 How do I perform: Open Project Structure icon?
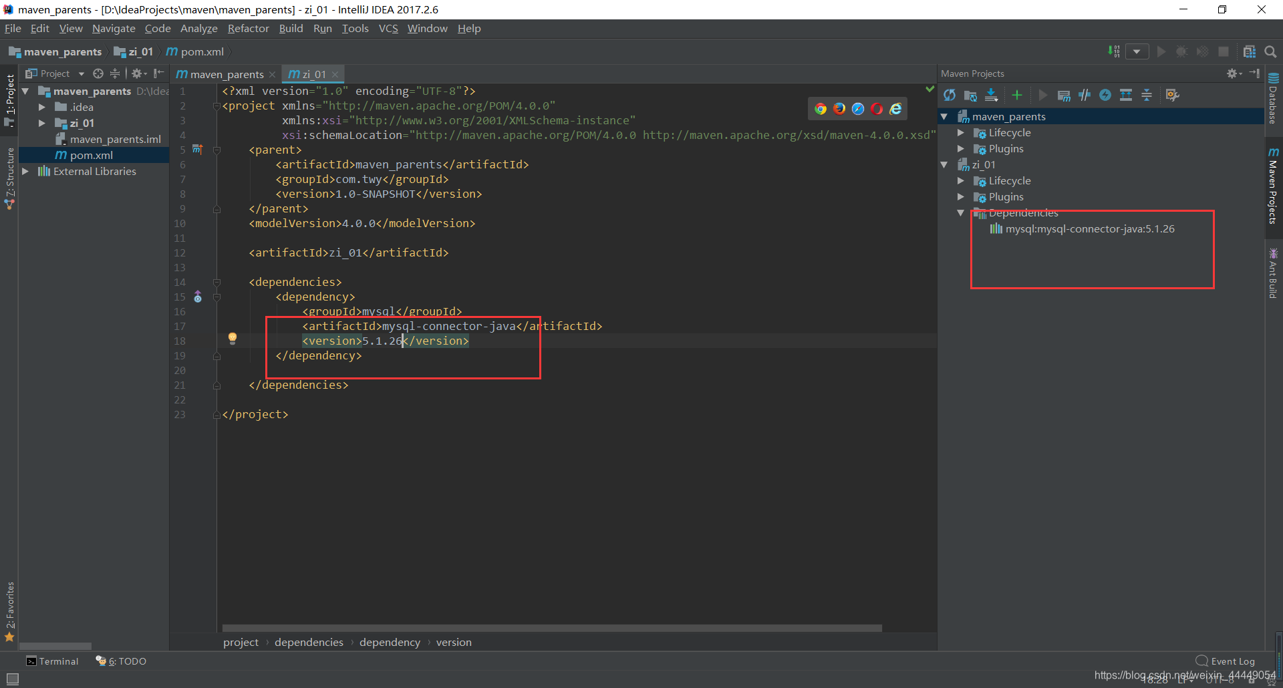[1250, 51]
